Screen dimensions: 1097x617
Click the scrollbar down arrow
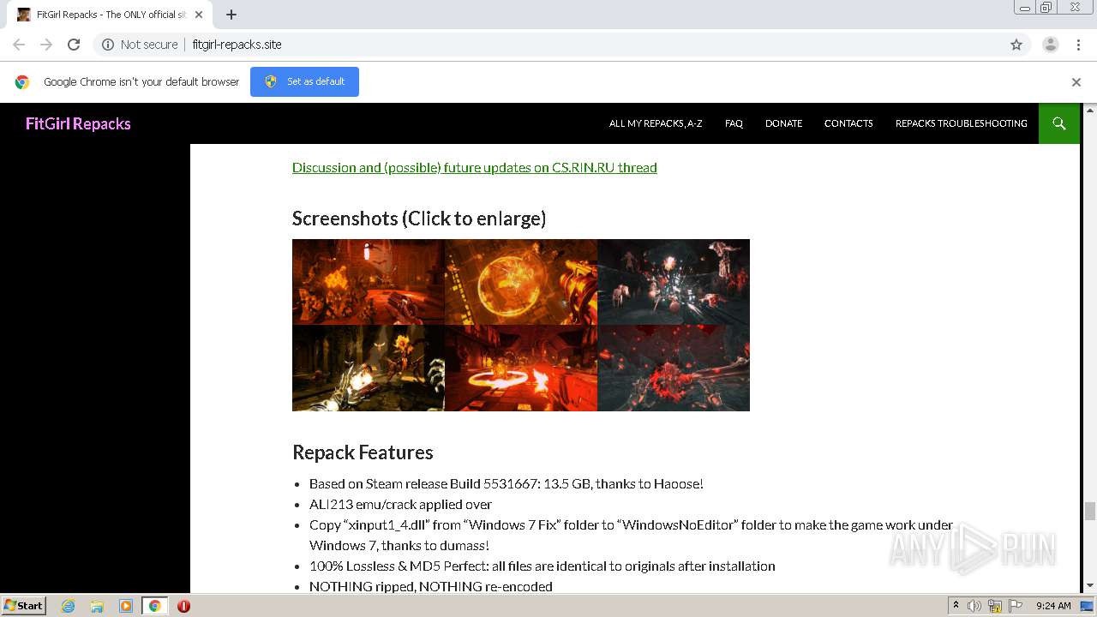coord(1090,586)
